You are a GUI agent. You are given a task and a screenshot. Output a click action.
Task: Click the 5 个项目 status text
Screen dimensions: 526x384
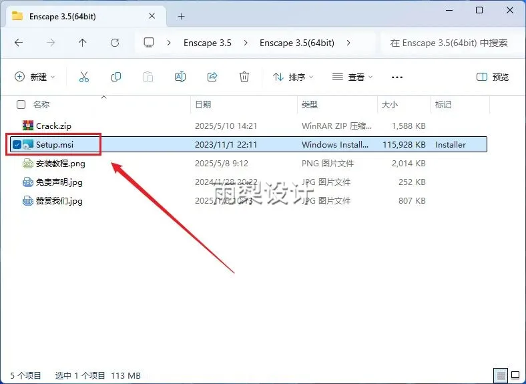25,375
